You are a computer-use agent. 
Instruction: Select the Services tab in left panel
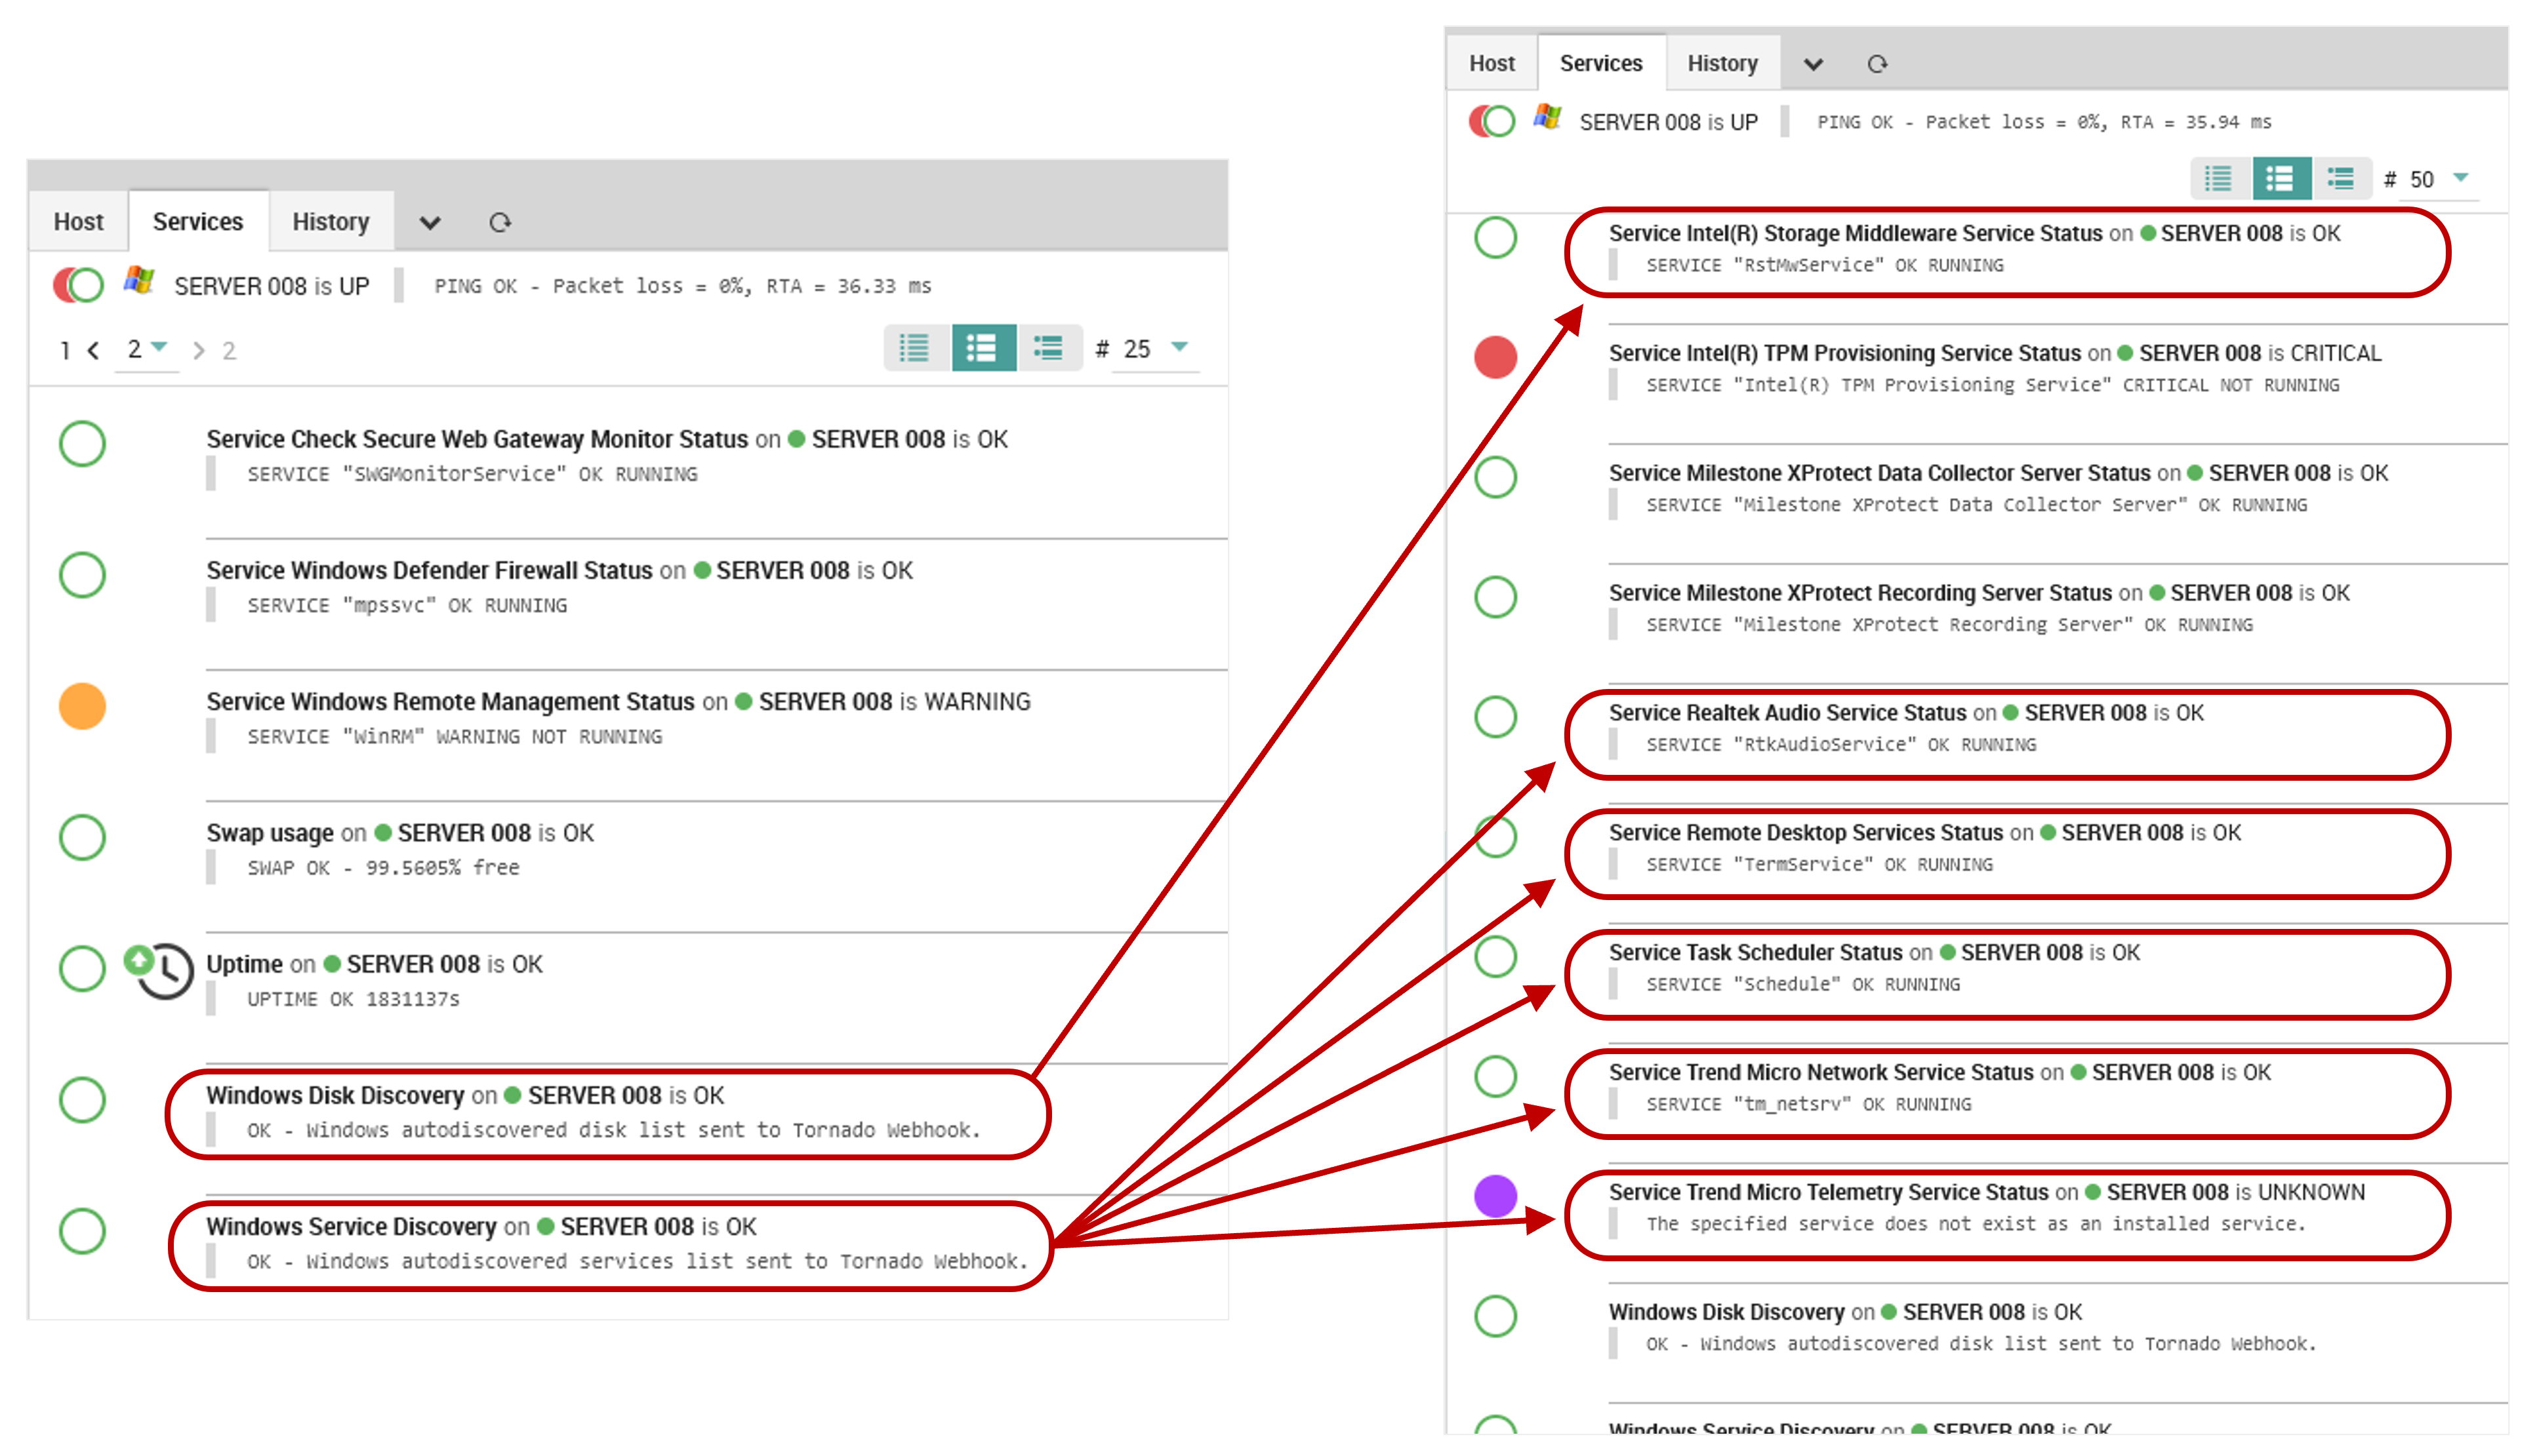198,221
